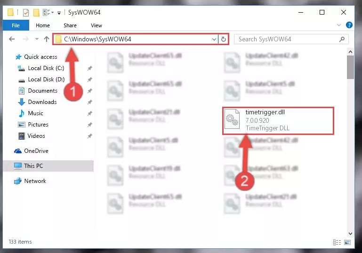
Task: Unpin Documents using its pin icon
Action: tap(89, 91)
